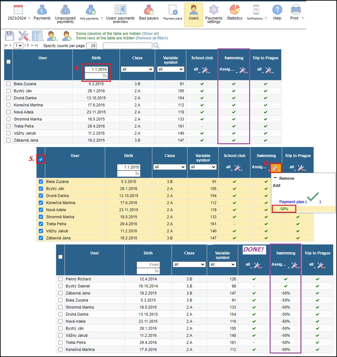Viewport: 337px width, 357px height.
Task: Choose Add in the Swimming popup menu
Action: pos(277,185)
